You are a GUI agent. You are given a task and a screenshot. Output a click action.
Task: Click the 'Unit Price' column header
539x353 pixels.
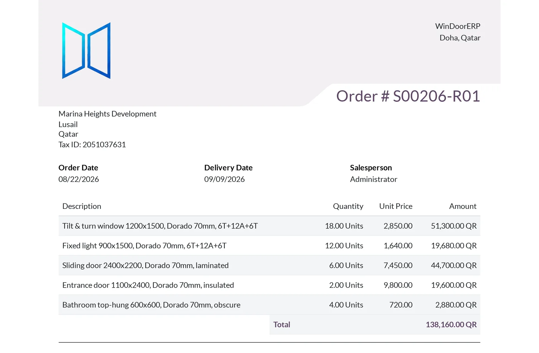396,206
